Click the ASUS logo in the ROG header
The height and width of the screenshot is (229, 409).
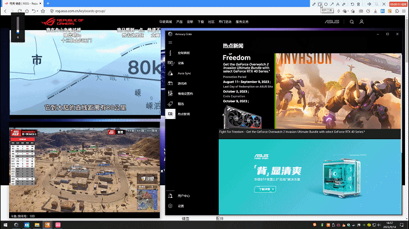[x=332, y=22]
